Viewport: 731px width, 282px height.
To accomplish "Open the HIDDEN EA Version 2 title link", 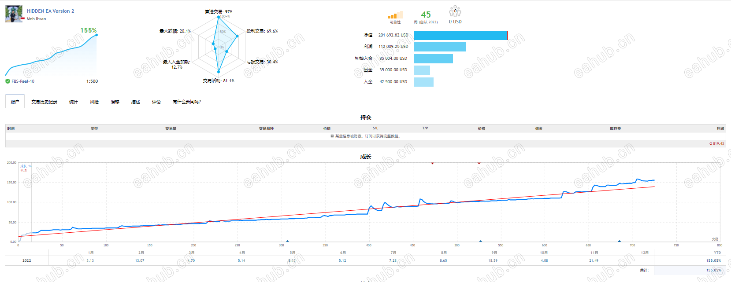I will (x=50, y=11).
